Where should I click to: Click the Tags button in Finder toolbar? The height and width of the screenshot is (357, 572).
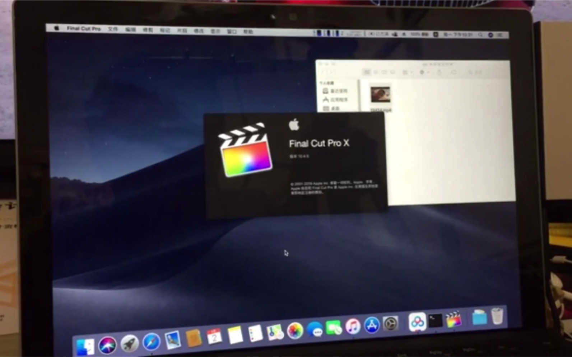[454, 72]
